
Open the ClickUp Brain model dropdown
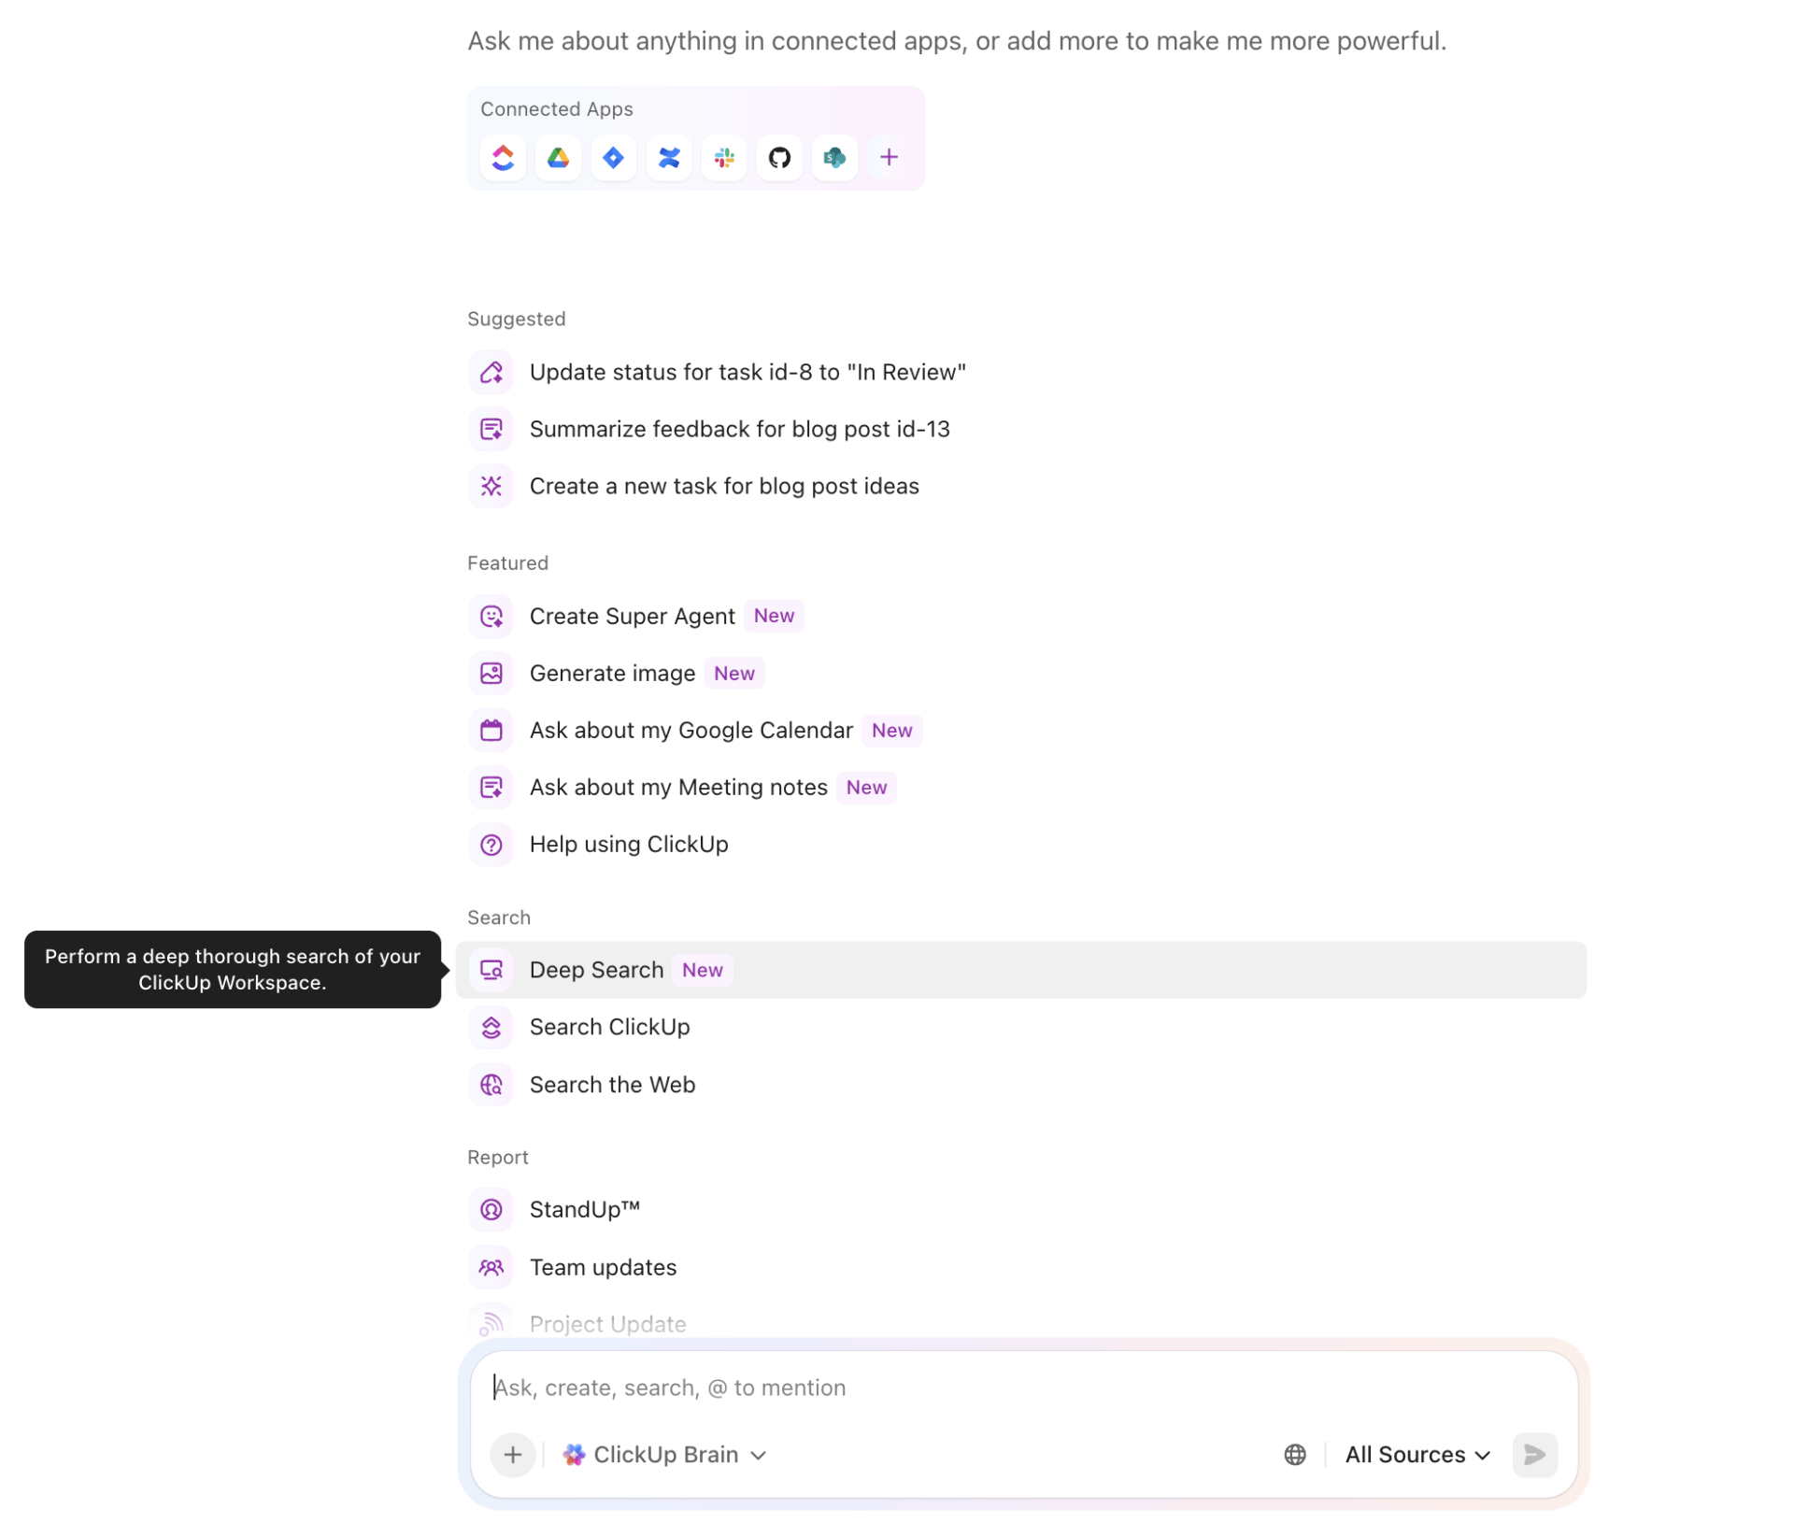point(664,1454)
